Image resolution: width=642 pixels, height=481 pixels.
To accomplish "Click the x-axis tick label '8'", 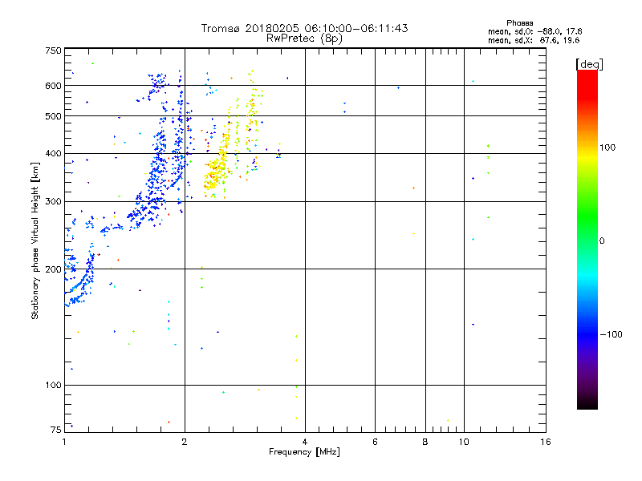I will click(x=425, y=442).
